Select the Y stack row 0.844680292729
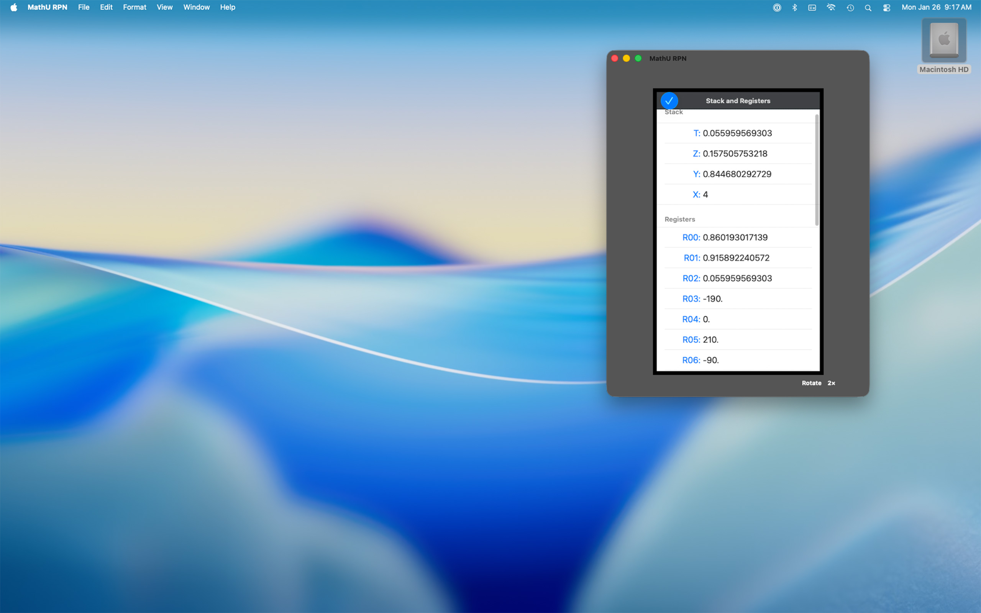Viewport: 981px width, 613px height. point(738,174)
